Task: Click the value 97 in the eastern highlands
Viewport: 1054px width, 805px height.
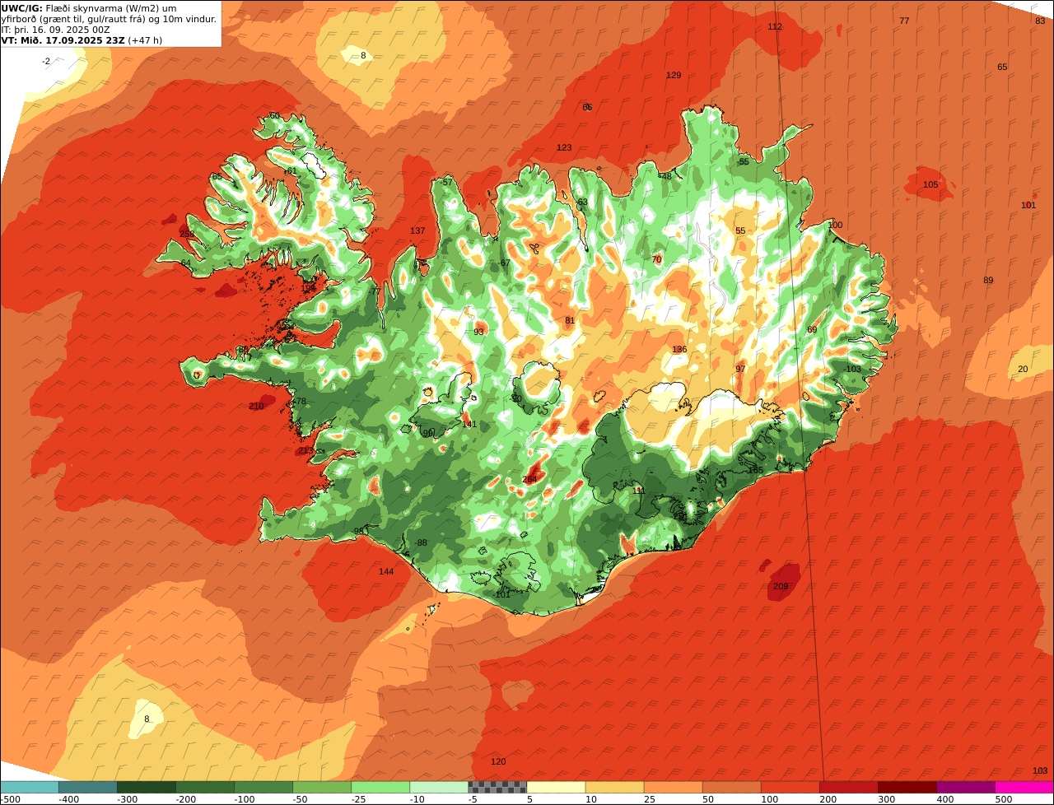Action: [x=740, y=369]
